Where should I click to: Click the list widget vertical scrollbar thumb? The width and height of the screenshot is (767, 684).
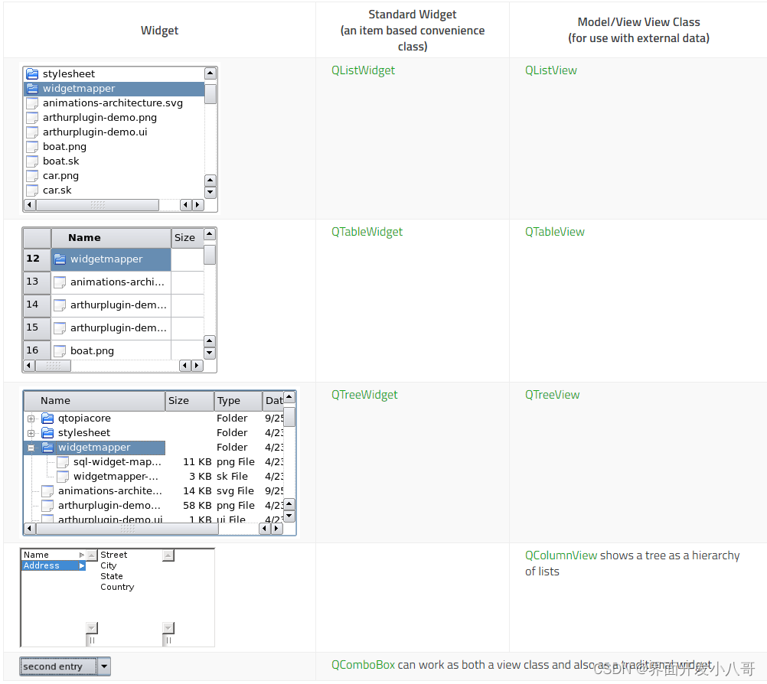coord(211,94)
